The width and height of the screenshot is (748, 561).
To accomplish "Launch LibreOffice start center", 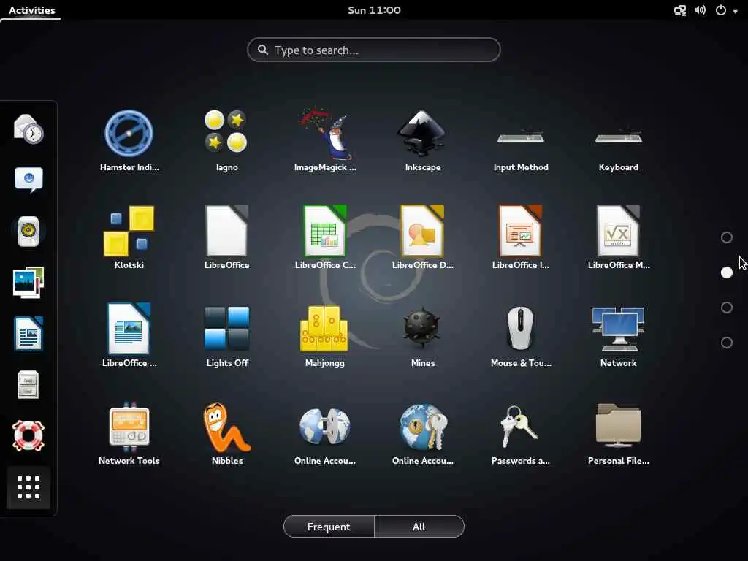I will [226, 237].
